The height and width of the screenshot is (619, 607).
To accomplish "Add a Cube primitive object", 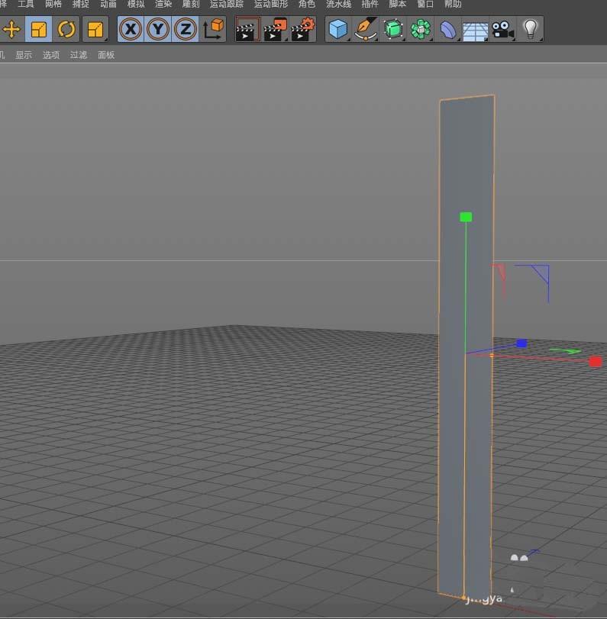I will 337,30.
